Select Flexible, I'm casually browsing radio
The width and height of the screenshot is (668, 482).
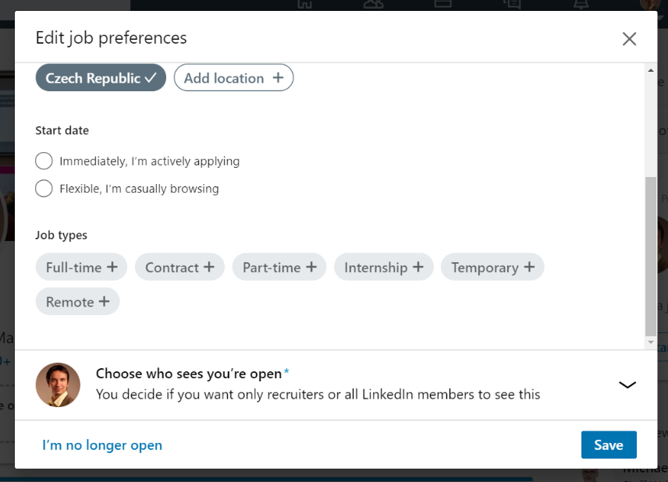coord(44,188)
